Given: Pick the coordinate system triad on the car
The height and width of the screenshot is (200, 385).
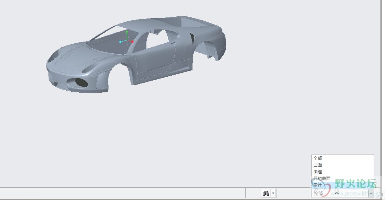Looking at the screenshot, I should click(x=127, y=37).
